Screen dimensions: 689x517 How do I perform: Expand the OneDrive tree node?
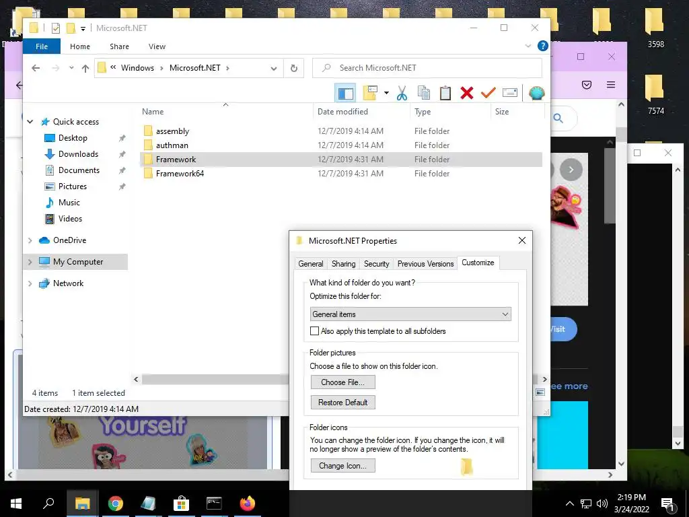coord(30,240)
